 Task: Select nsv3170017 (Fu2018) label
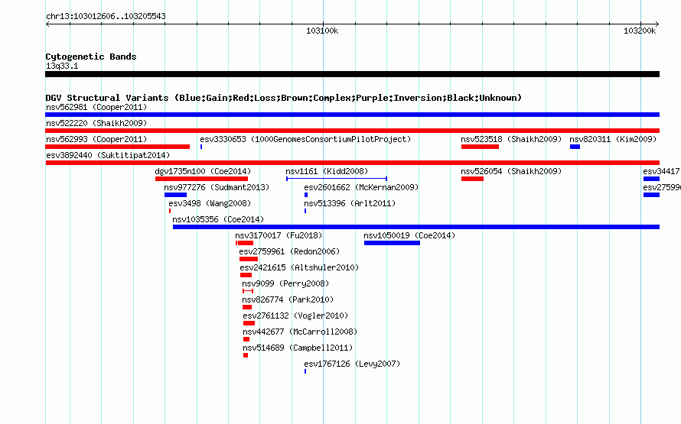pos(279,235)
